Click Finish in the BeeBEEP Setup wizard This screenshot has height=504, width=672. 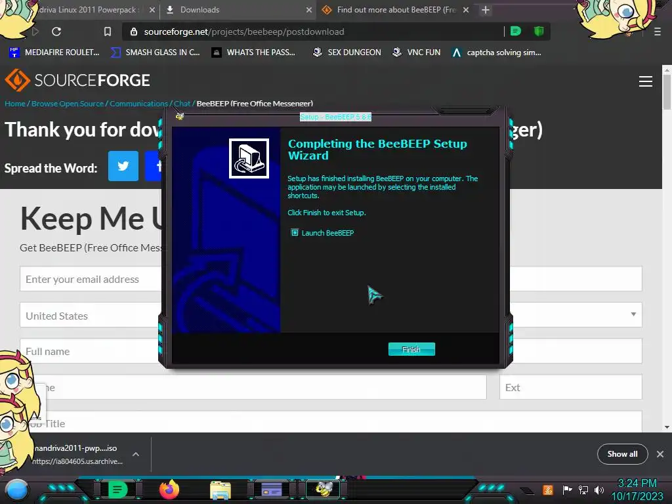[411, 349]
